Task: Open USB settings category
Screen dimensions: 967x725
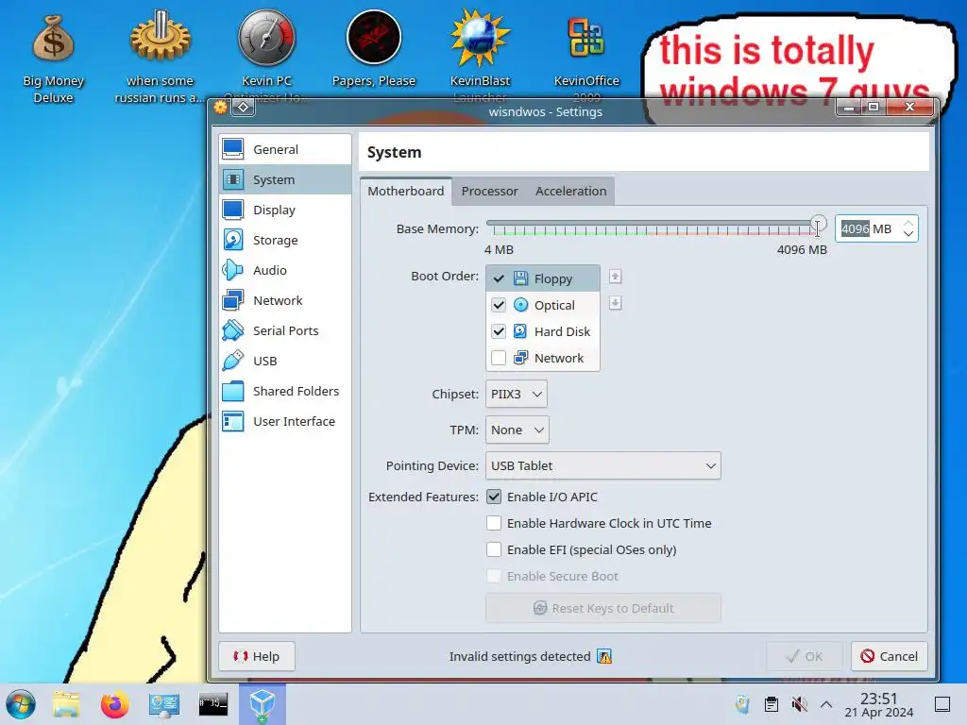Action: [285, 361]
